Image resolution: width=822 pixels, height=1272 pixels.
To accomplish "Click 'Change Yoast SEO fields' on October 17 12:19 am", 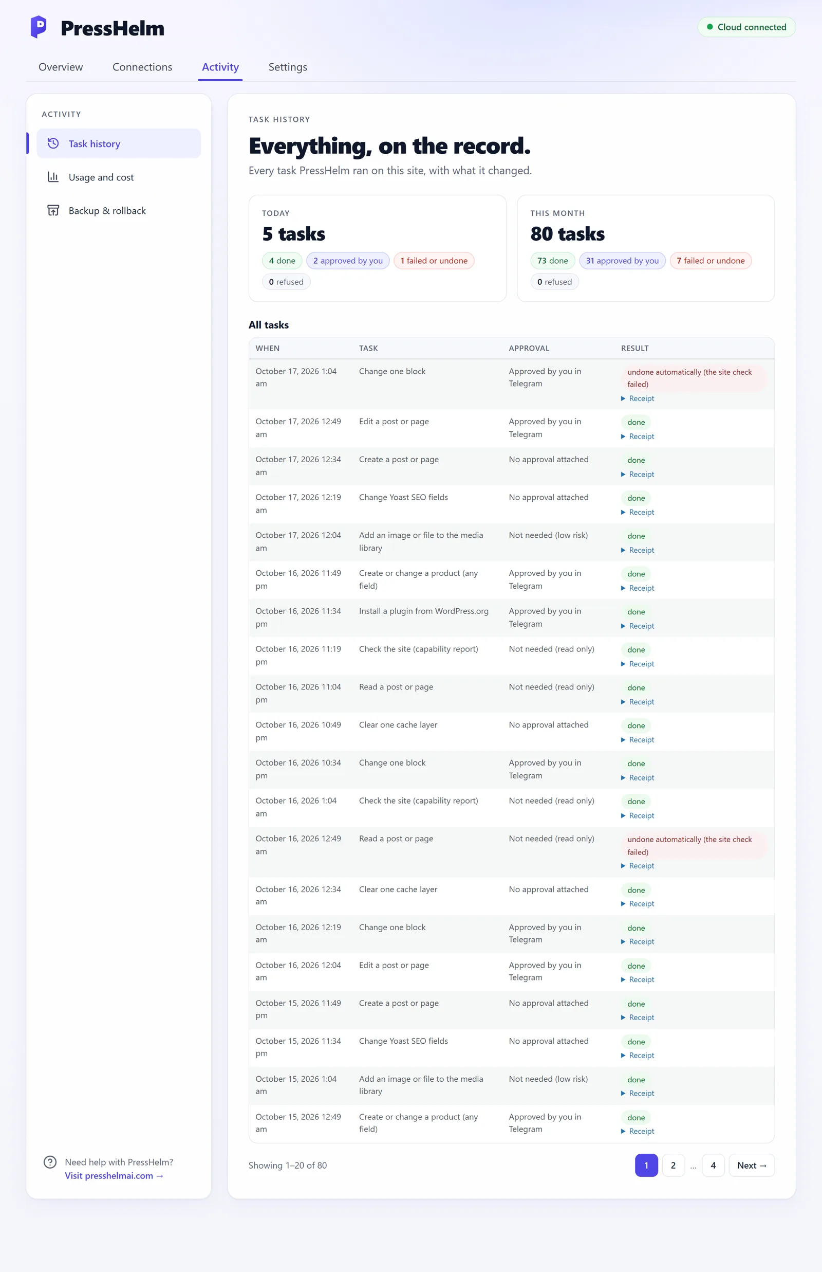I will click(403, 497).
